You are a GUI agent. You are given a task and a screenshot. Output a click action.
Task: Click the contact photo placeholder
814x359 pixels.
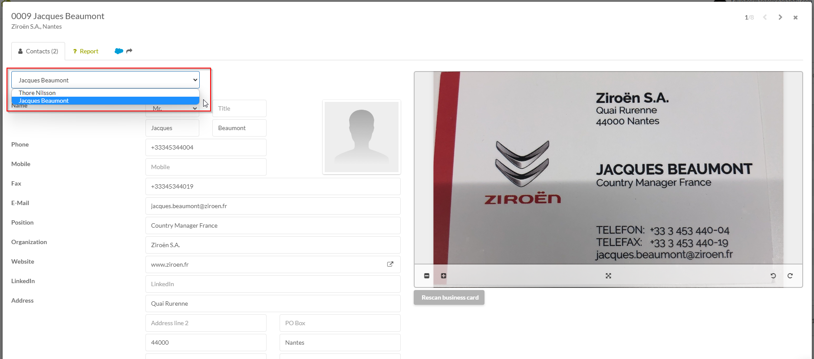point(362,137)
